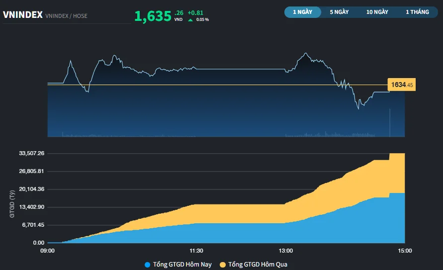Switch to the 5 NGÀY tab
This screenshot has width=443, height=270.
[x=339, y=12]
